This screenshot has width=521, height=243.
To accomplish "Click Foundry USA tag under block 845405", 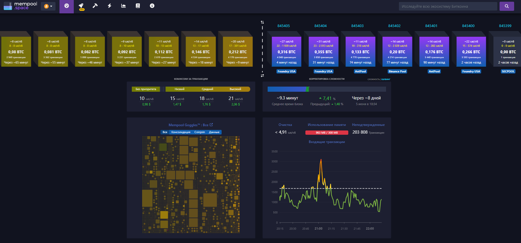I will [x=287, y=72].
